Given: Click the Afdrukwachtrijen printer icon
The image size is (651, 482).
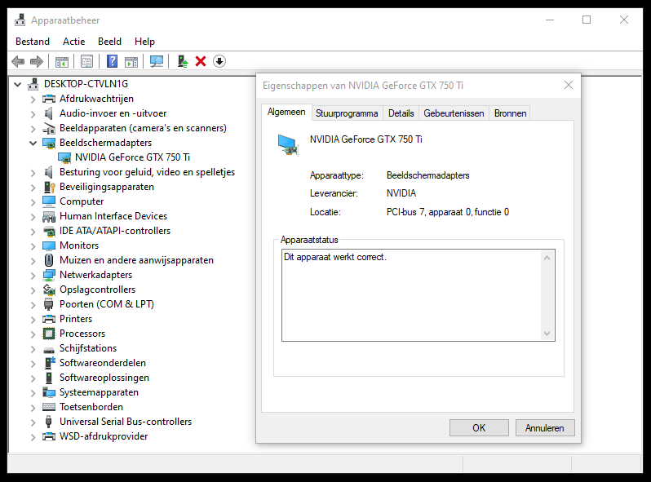Looking at the screenshot, I should point(49,99).
